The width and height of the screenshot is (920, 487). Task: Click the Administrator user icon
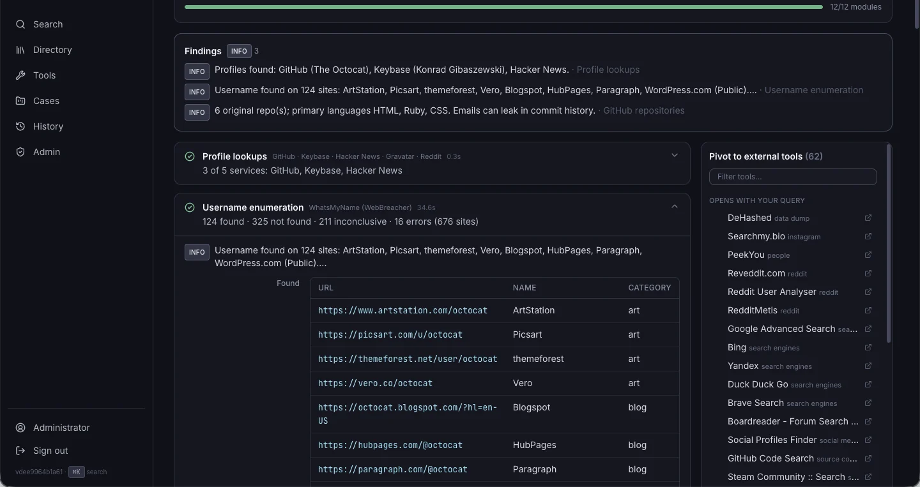coord(20,428)
